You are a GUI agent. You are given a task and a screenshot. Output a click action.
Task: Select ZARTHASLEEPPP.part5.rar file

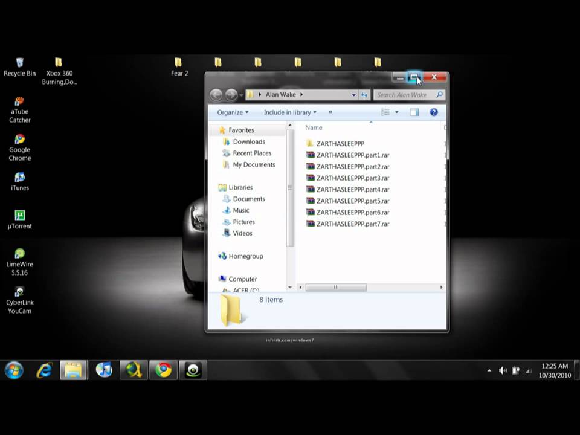coord(352,201)
